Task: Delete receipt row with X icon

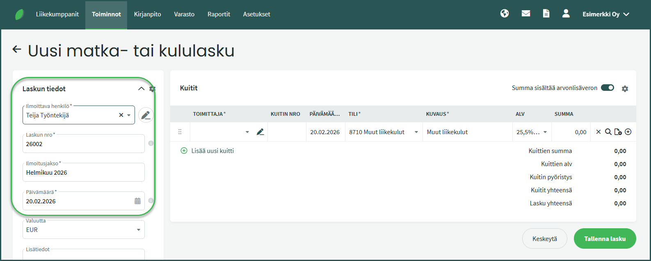Action: pyautogui.click(x=598, y=132)
